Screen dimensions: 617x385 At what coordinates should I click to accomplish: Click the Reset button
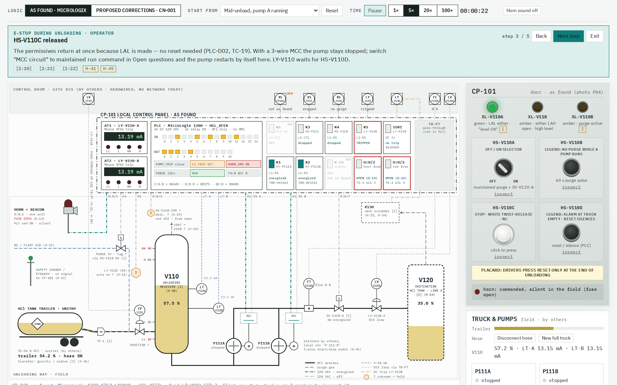[332, 11]
